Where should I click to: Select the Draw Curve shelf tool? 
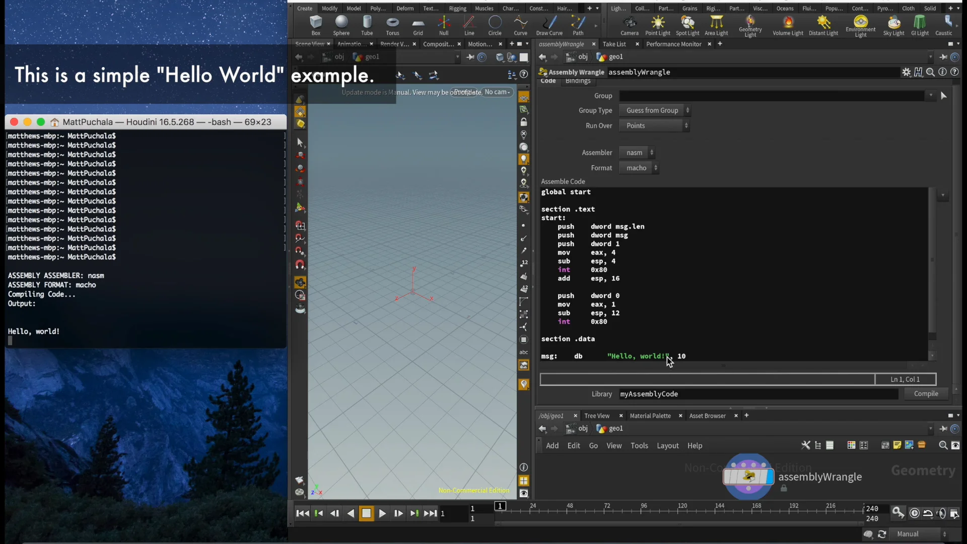pos(549,25)
